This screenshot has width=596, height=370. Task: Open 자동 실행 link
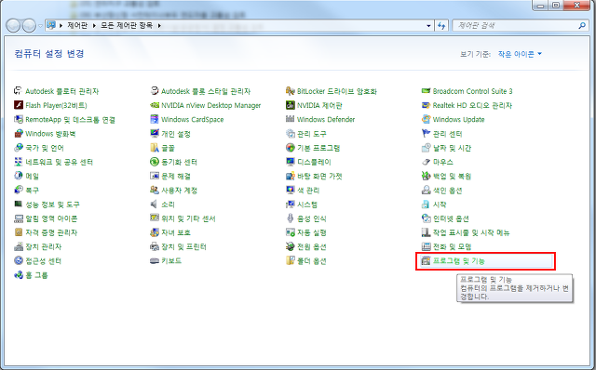pyautogui.click(x=312, y=232)
